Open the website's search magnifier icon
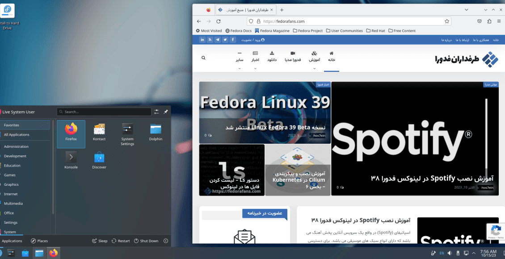Screen dimensions: 505x259 tap(203, 58)
